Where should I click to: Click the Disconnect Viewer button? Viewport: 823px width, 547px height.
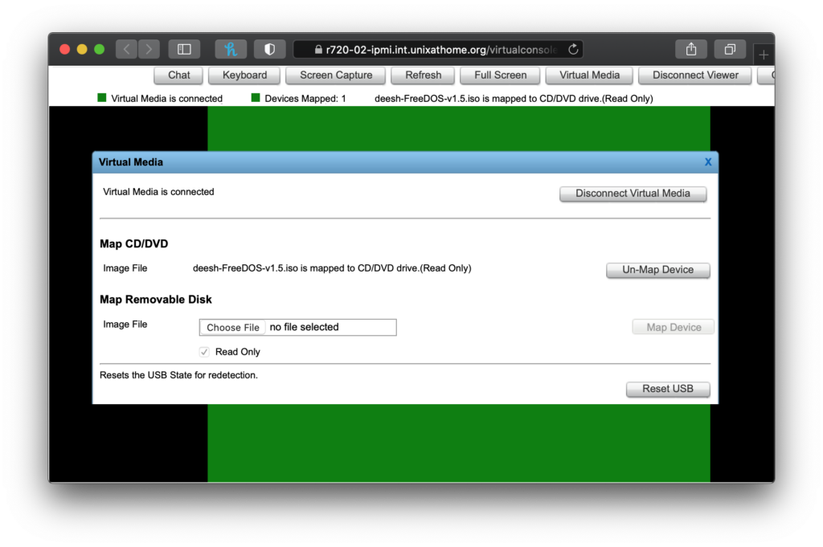tap(695, 75)
